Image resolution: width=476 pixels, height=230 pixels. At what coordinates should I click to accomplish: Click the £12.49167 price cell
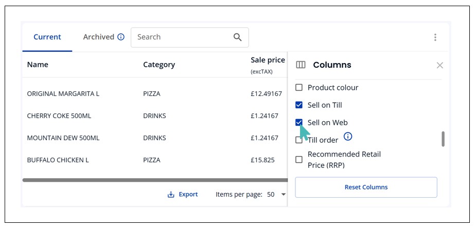[266, 93]
